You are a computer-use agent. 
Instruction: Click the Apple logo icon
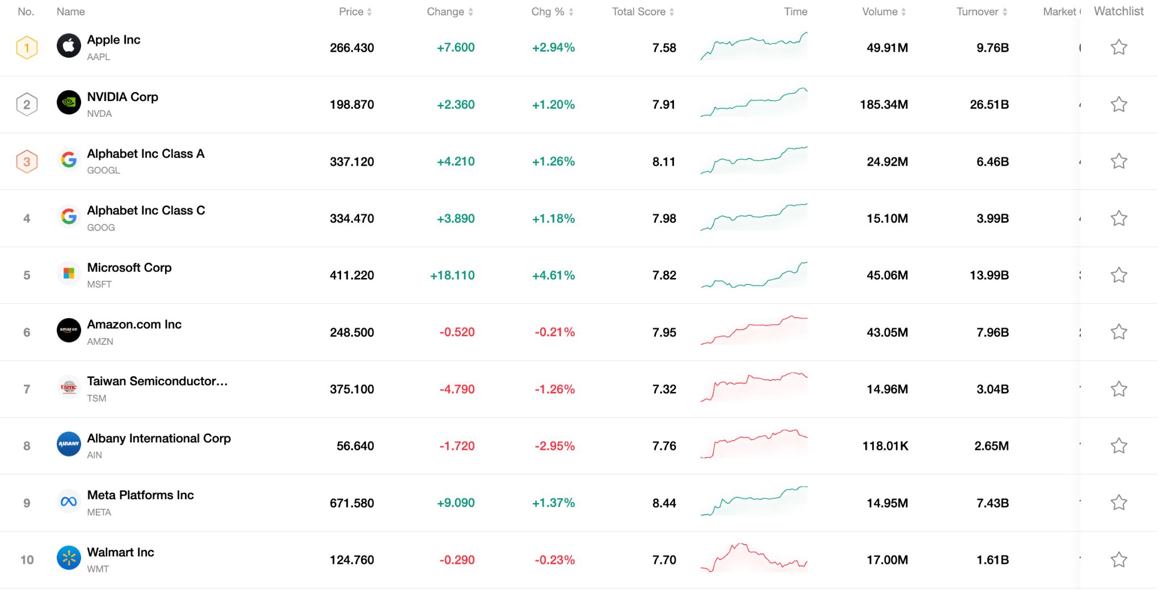pos(68,47)
